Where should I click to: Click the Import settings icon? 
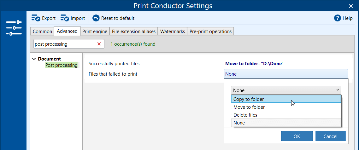coord(65,18)
